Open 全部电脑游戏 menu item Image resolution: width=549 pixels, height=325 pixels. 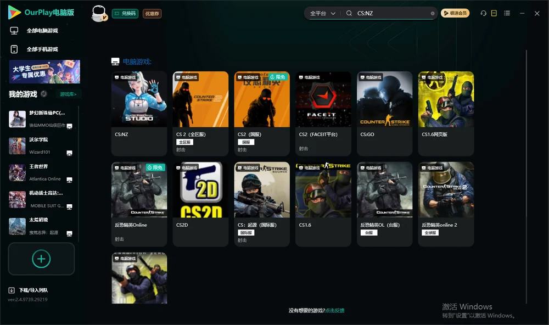[x=43, y=31]
